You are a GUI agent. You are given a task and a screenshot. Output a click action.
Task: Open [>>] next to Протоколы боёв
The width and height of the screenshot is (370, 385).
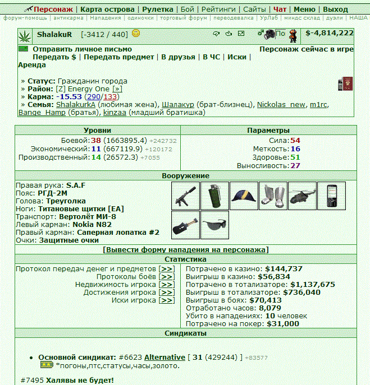[167, 277]
